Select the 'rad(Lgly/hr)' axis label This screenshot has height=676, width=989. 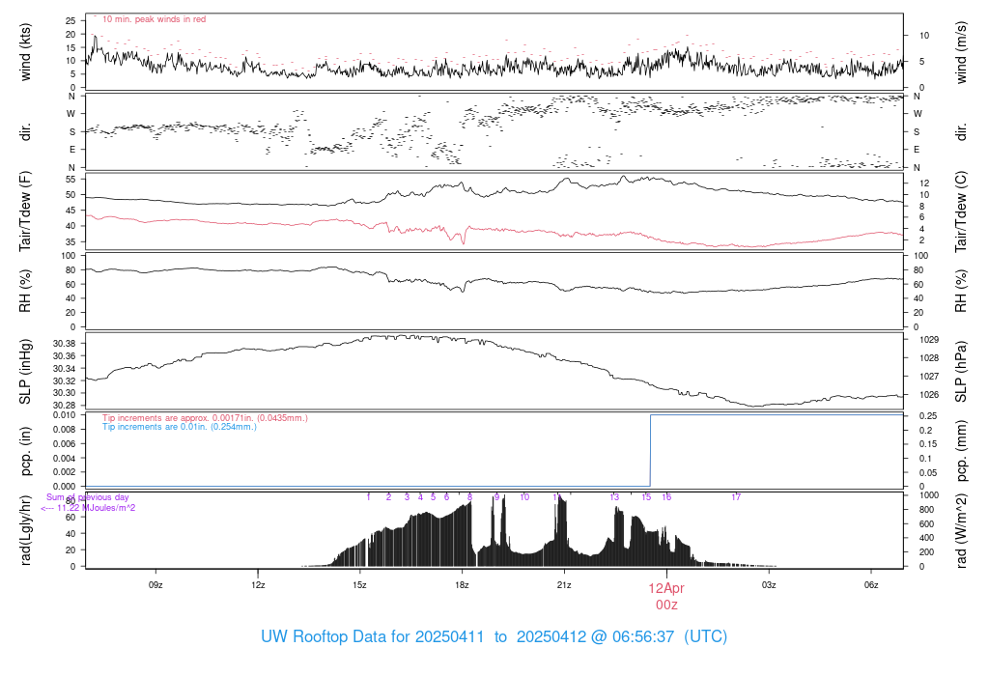[x=25, y=530]
